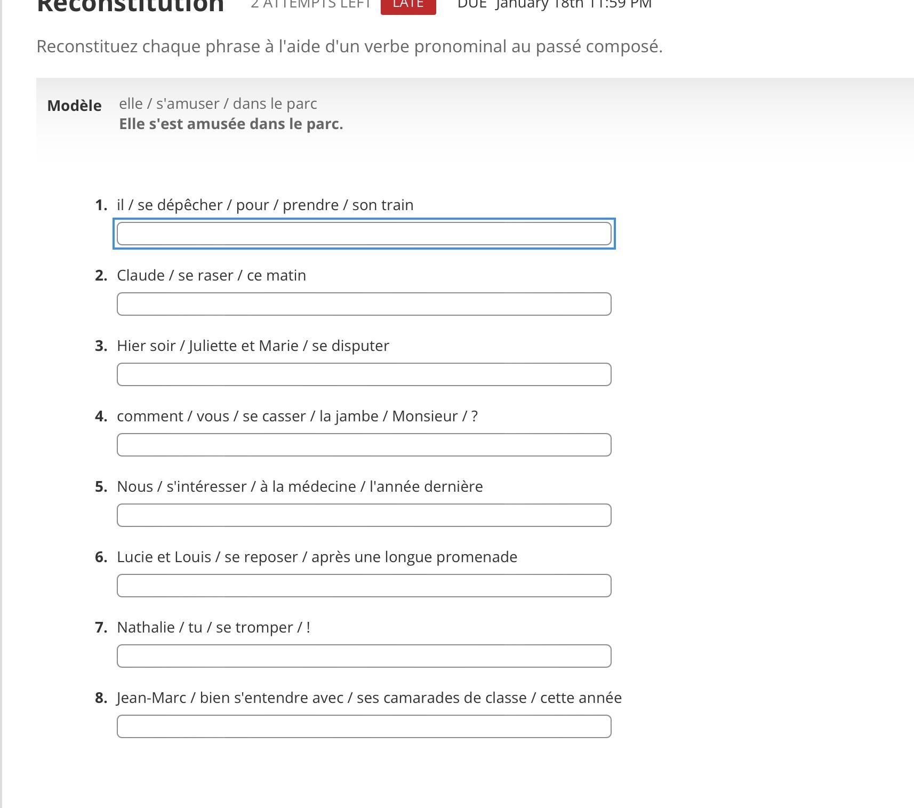Select the input under 'Nathalie / tu / se tromper'
The width and height of the screenshot is (914, 808).
364,656
